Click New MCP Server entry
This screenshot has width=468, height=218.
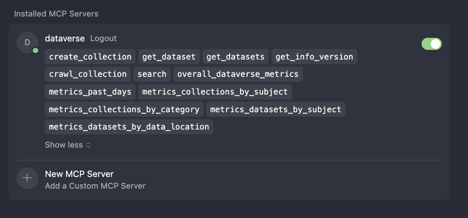click(79, 174)
